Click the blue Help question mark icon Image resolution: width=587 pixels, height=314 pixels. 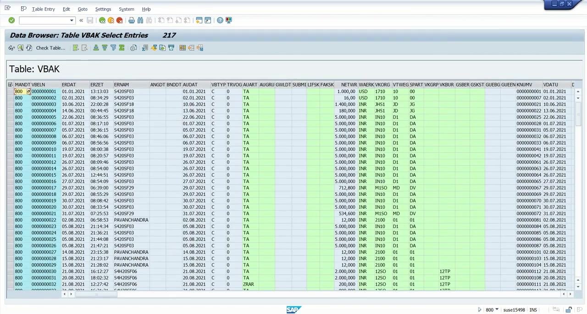pos(220,20)
